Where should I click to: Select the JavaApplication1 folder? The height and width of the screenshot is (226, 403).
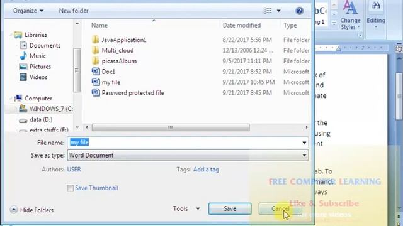coord(124,40)
